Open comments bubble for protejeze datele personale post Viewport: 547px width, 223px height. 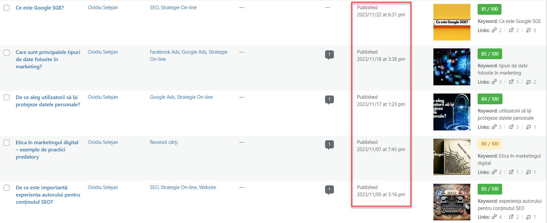[329, 100]
